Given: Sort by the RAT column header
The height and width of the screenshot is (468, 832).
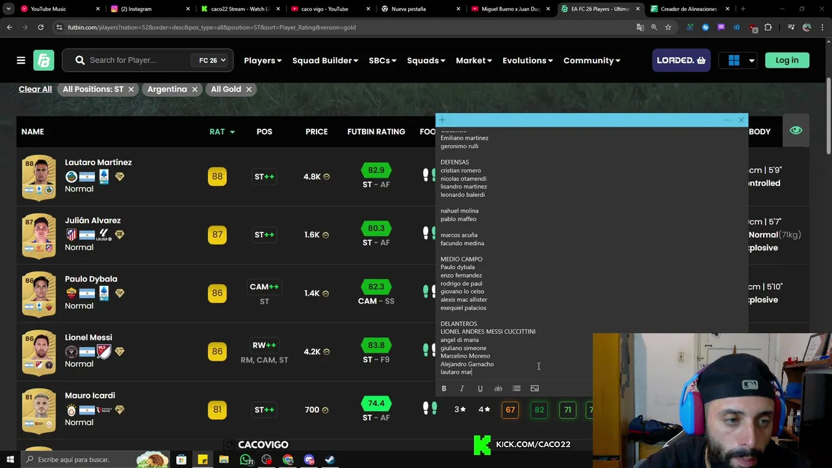Looking at the screenshot, I should (x=222, y=132).
